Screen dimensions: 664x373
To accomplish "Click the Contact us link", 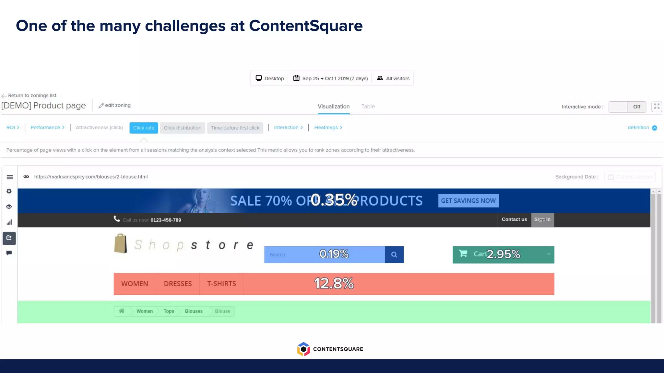I will [x=515, y=220].
